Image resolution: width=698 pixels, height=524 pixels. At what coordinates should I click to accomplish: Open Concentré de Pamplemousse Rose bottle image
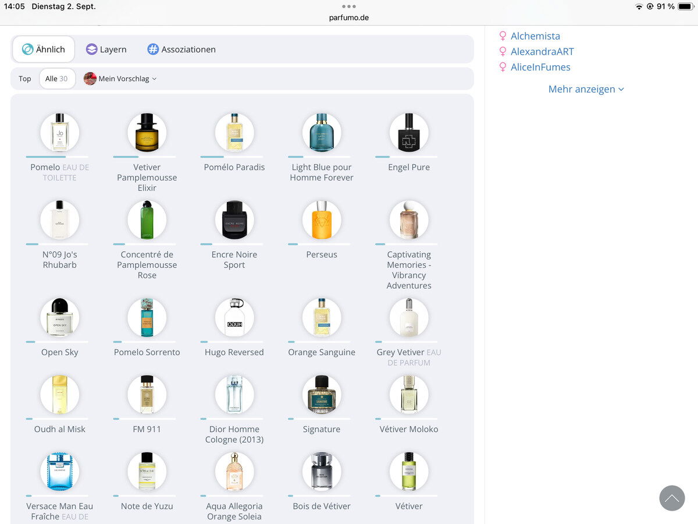(x=147, y=220)
